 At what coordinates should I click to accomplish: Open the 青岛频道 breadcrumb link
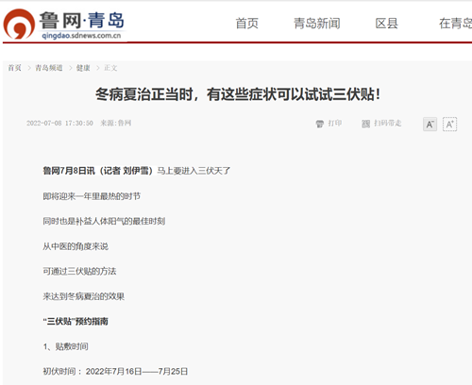49,68
